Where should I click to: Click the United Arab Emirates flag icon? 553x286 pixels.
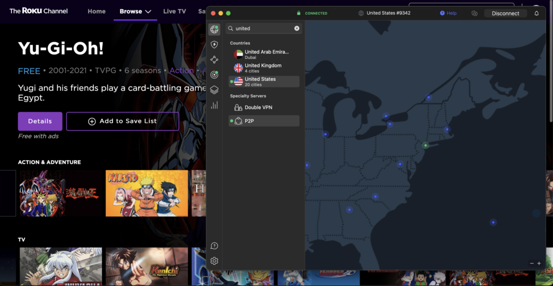tap(238, 55)
